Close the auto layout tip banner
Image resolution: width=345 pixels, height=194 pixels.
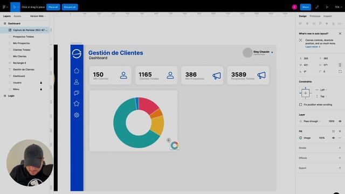[340, 33]
